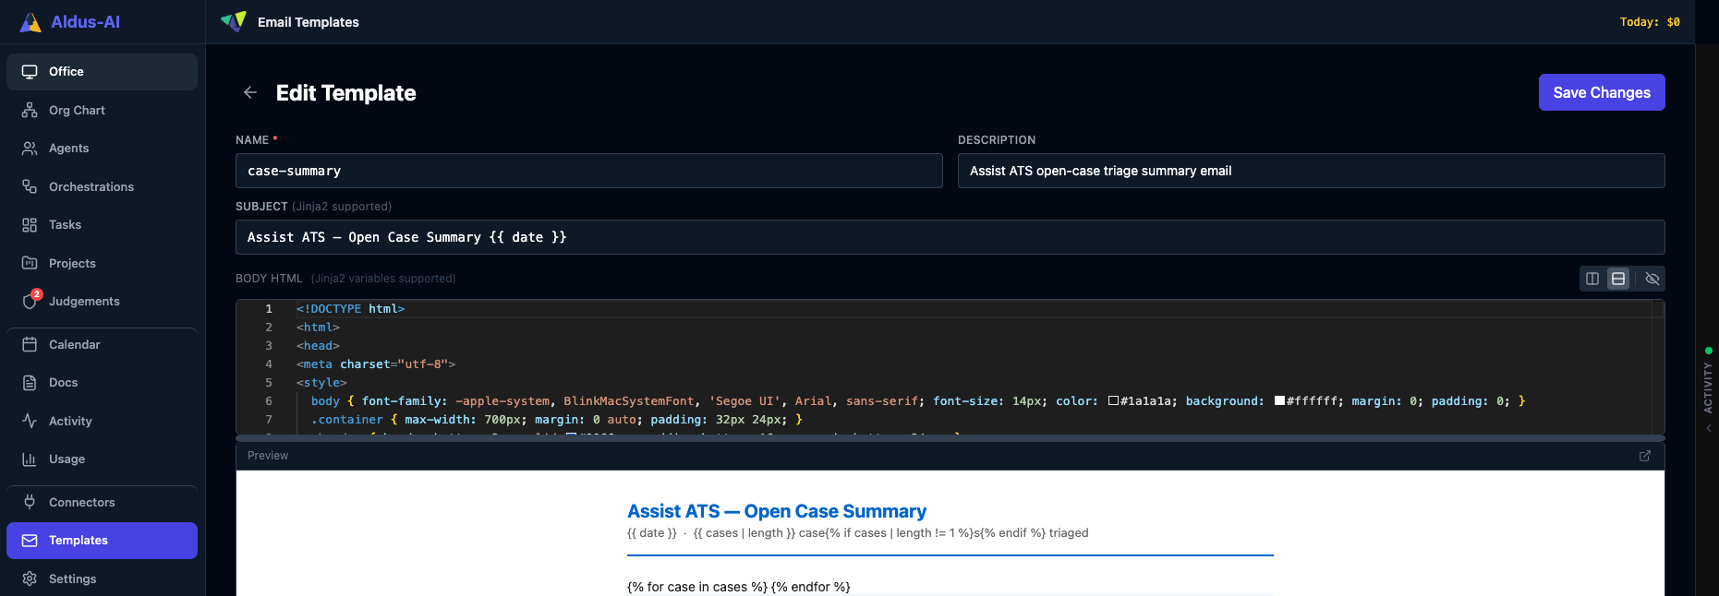Click the Aldus-AI logo icon
The image size is (1719, 596).
click(x=30, y=22)
